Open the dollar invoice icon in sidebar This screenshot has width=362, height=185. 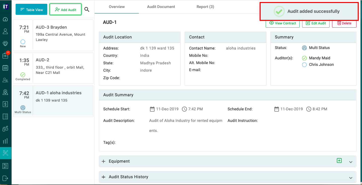tap(5, 104)
